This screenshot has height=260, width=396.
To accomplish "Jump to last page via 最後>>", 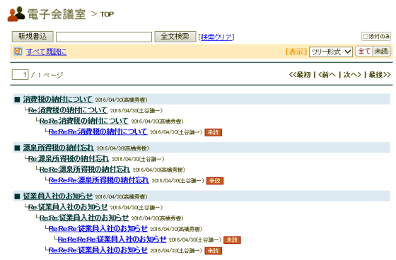I will click(x=380, y=75).
